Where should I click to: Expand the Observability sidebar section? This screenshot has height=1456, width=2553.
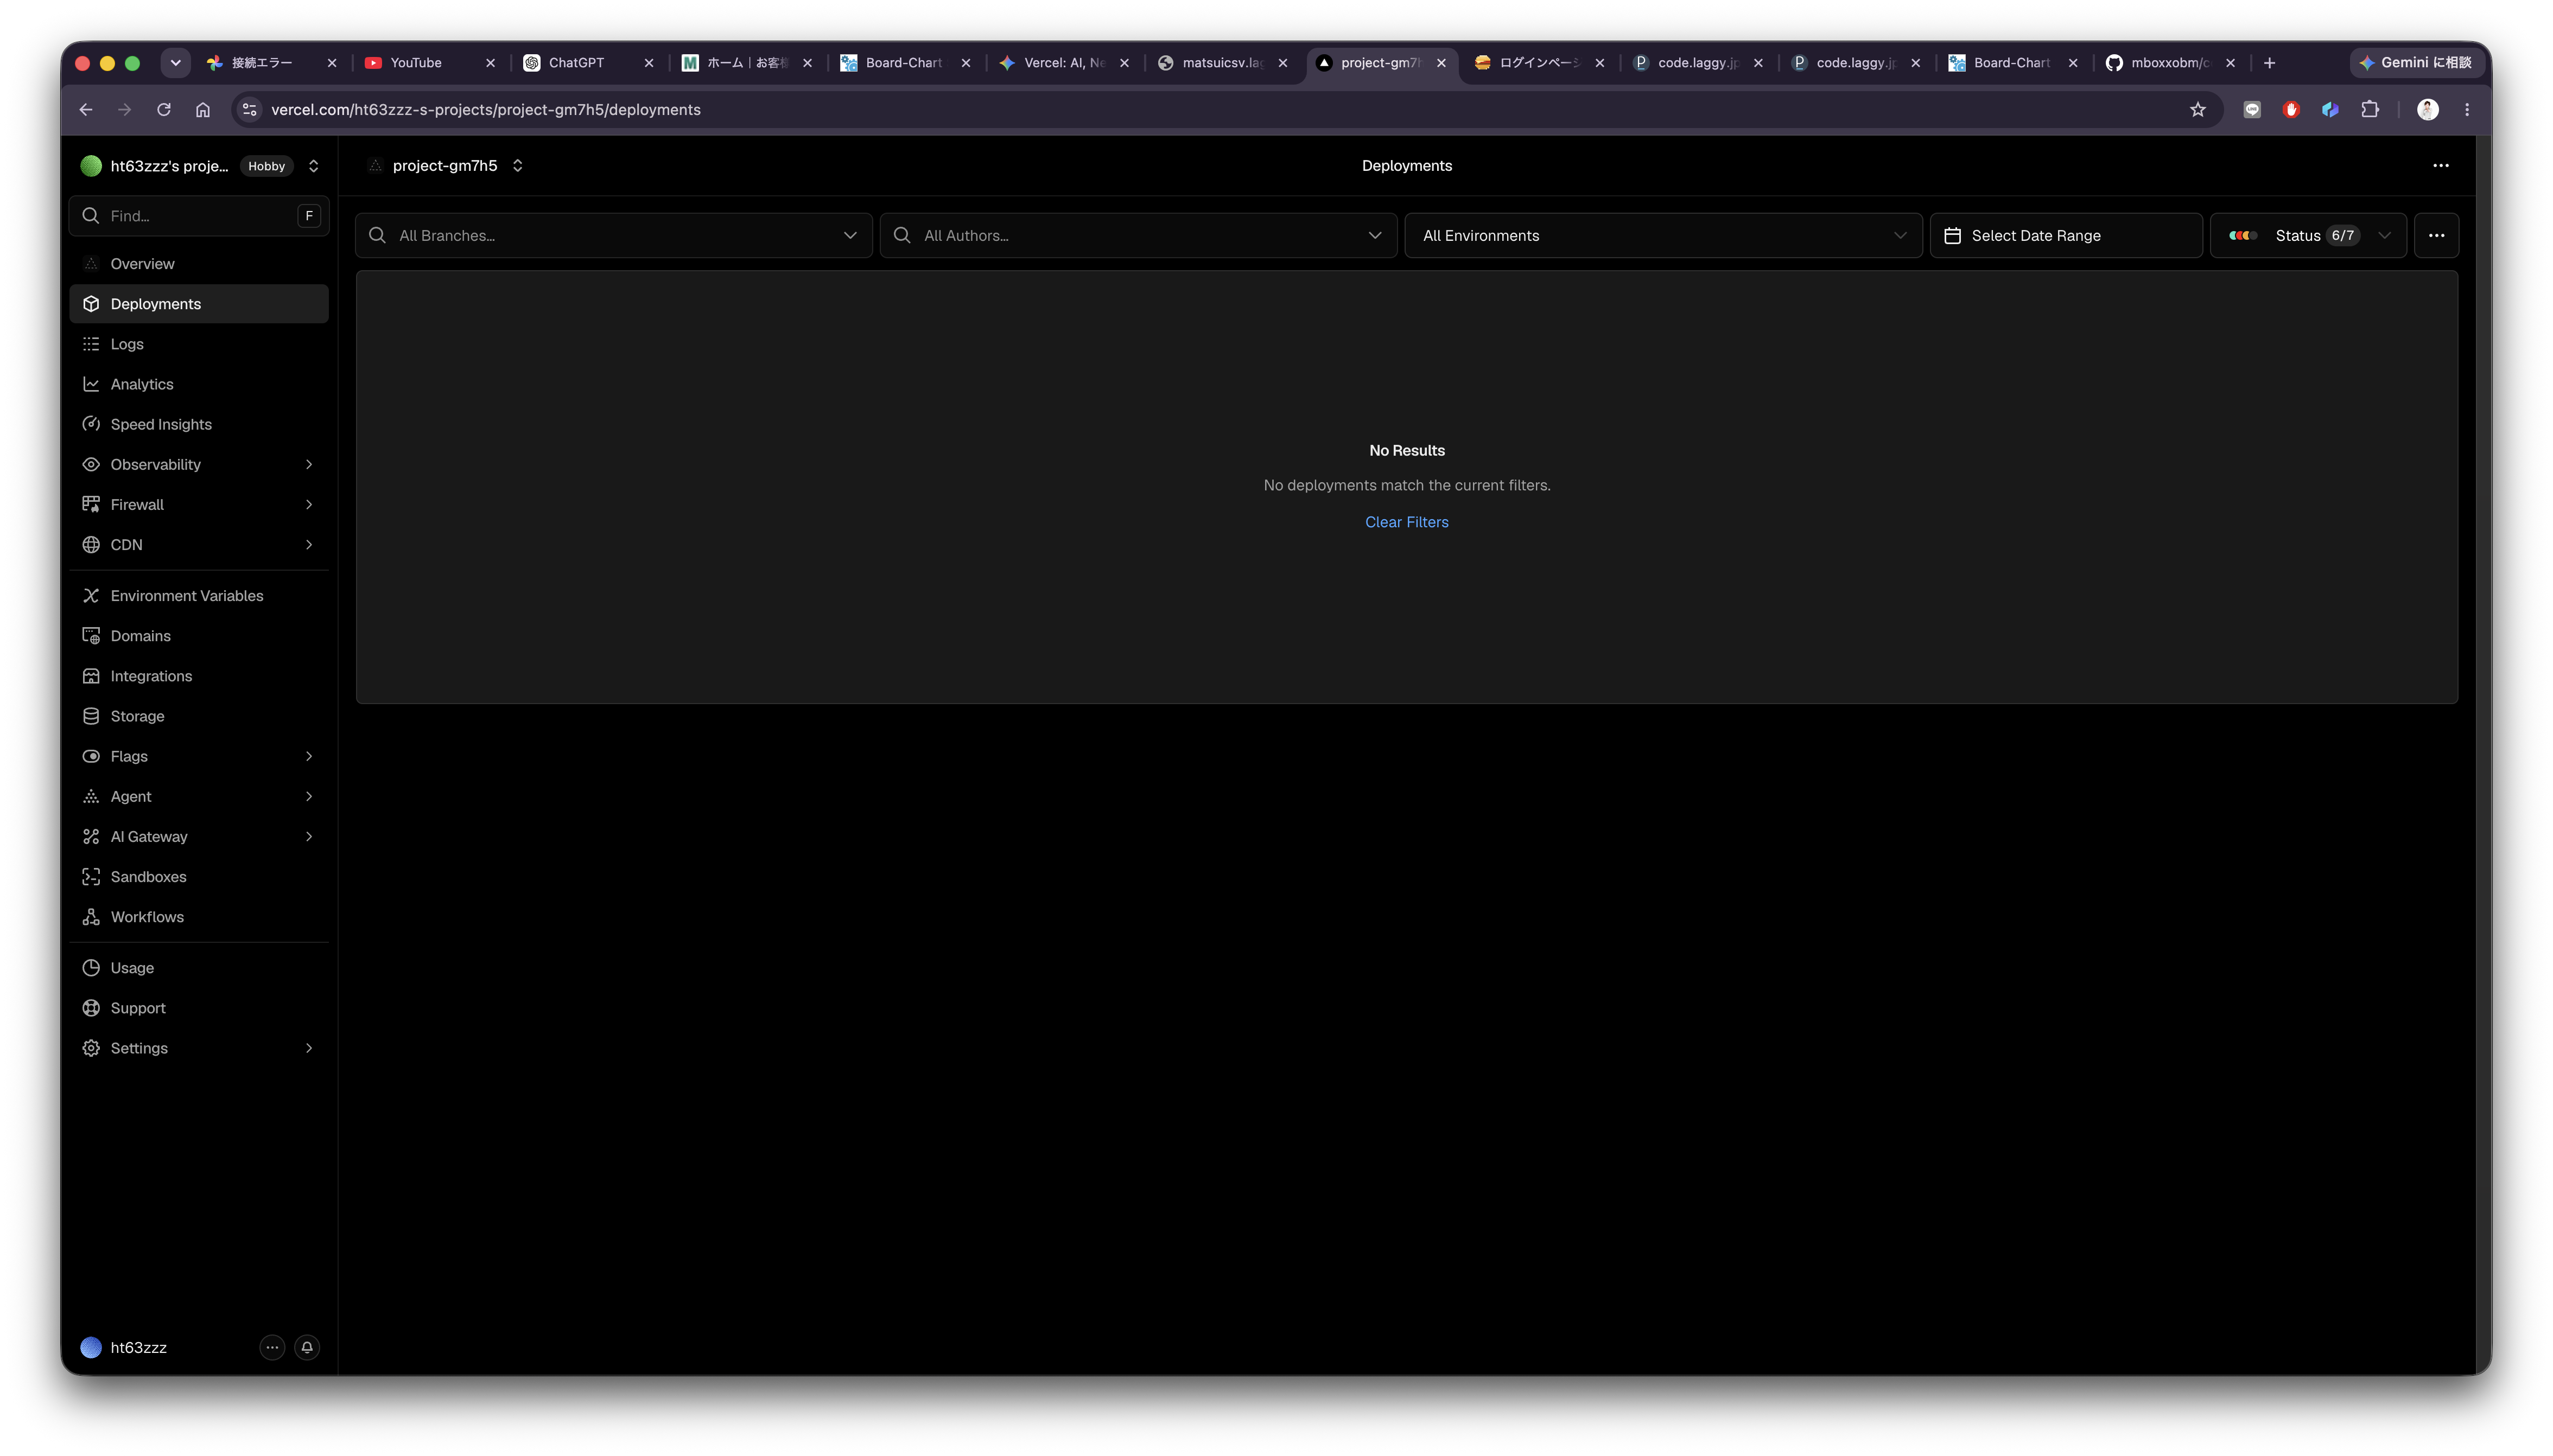click(199, 464)
